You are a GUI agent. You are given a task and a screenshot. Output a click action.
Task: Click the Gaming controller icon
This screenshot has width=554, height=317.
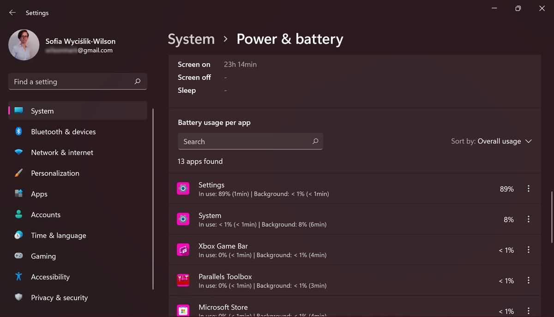click(18, 256)
